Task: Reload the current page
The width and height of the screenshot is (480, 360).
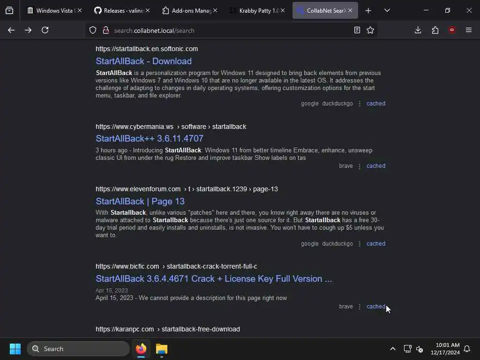Action: [x=45, y=30]
